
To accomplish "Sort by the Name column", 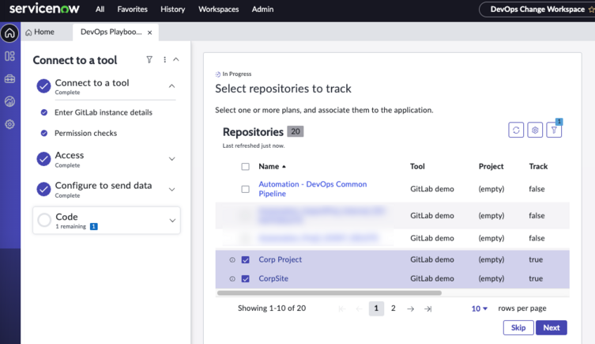I will [x=272, y=166].
